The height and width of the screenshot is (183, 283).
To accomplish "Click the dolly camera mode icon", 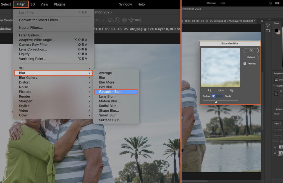I will (137, 20).
